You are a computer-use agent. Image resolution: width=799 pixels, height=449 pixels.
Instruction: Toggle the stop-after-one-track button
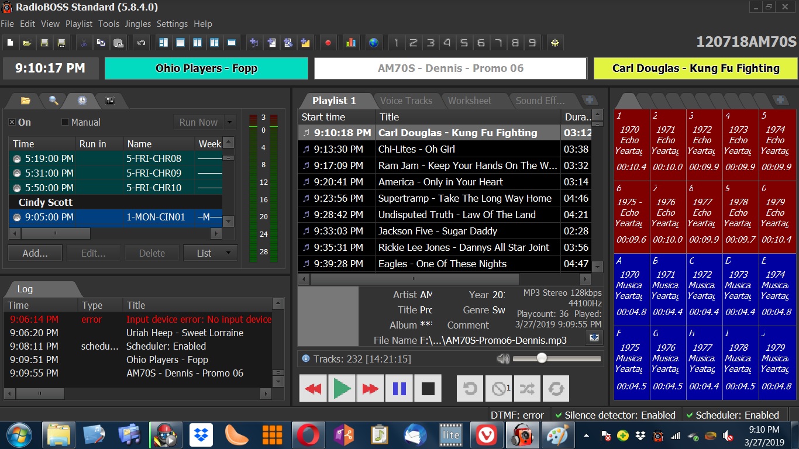tap(499, 389)
